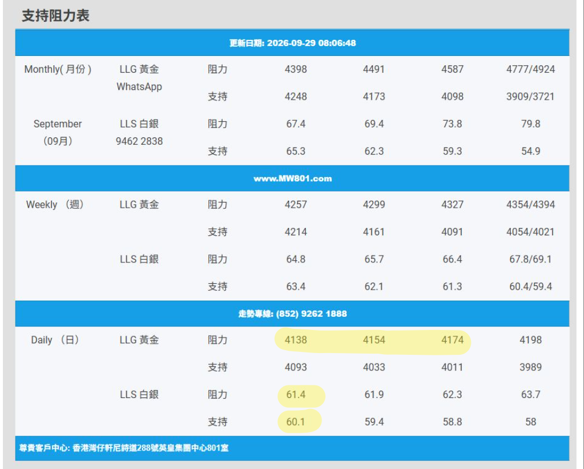This screenshot has width=584, height=469.
Task: Click the weekly silver resistance value 64.8
Action: 295,260
